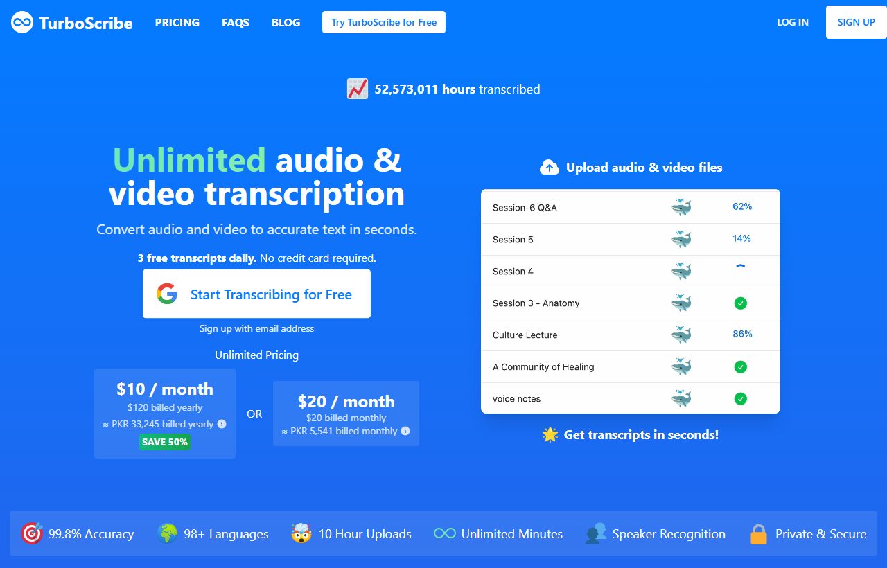The width and height of the screenshot is (887, 568).
Task: Click the whale icon in voice notes row
Action: [681, 398]
